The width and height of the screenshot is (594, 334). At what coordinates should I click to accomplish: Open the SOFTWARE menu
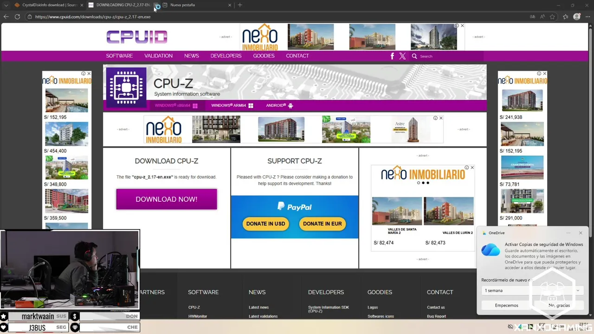click(x=119, y=56)
